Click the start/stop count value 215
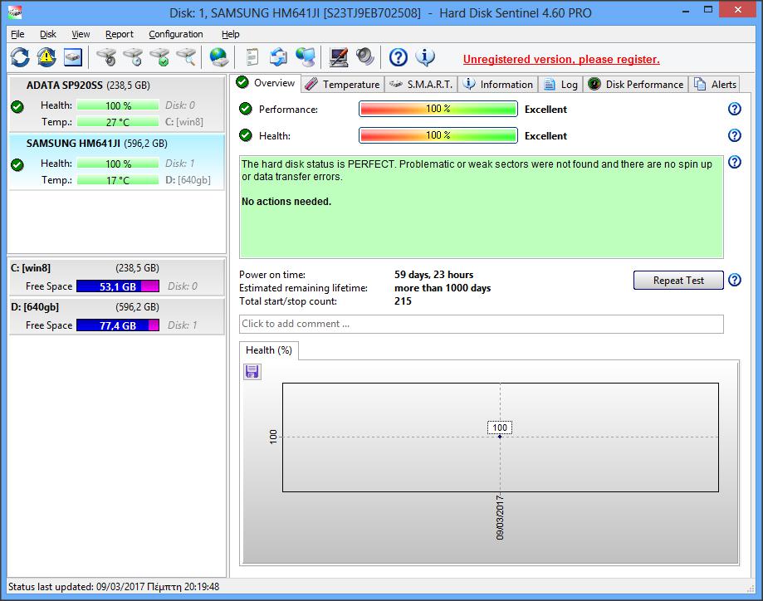Image resolution: width=763 pixels, height=601 pixels. point(403,301)
